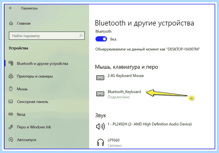Click the Мышь, клавиатура и перо heading
219x153 pixels.
[126, 67]
